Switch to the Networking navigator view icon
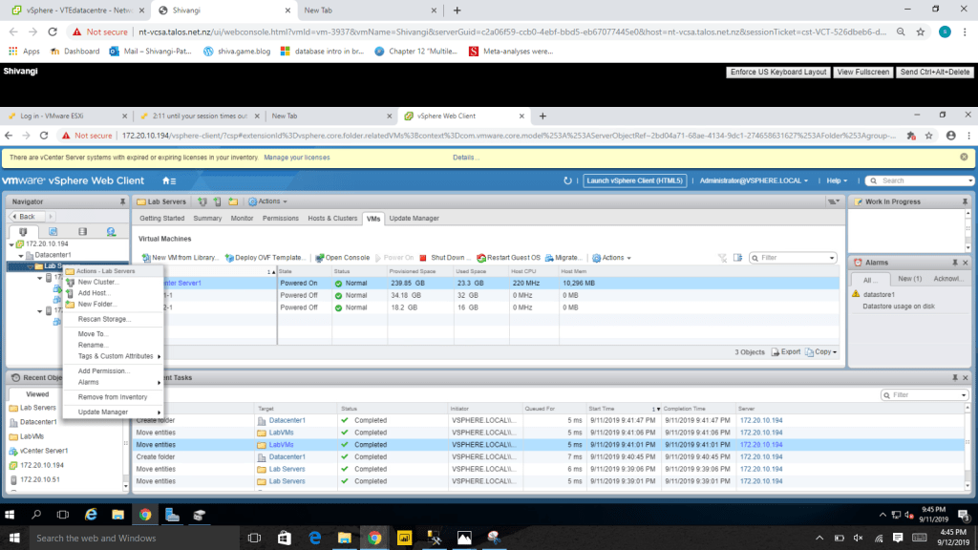 [x=112, y=232]
